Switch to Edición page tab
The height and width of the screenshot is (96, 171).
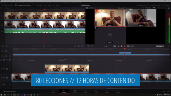click(x=75, y=91)
